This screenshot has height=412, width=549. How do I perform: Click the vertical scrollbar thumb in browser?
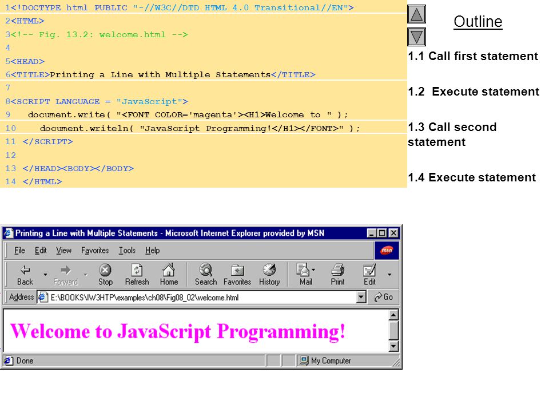click(393, 330)
